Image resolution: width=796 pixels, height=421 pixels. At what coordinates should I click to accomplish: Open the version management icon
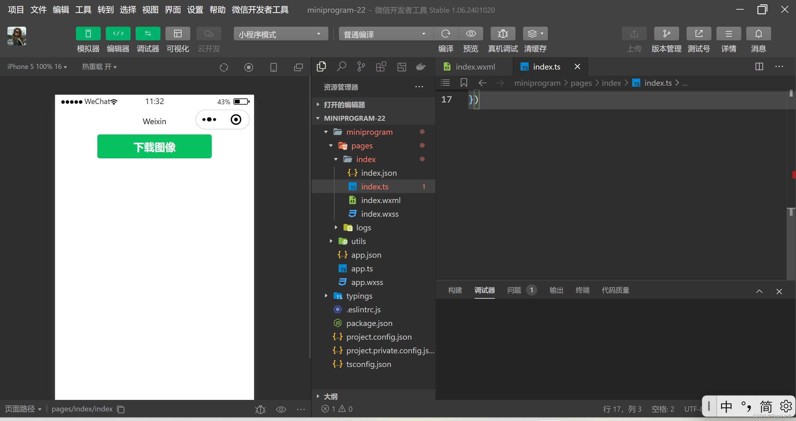[x=666, y=34]
